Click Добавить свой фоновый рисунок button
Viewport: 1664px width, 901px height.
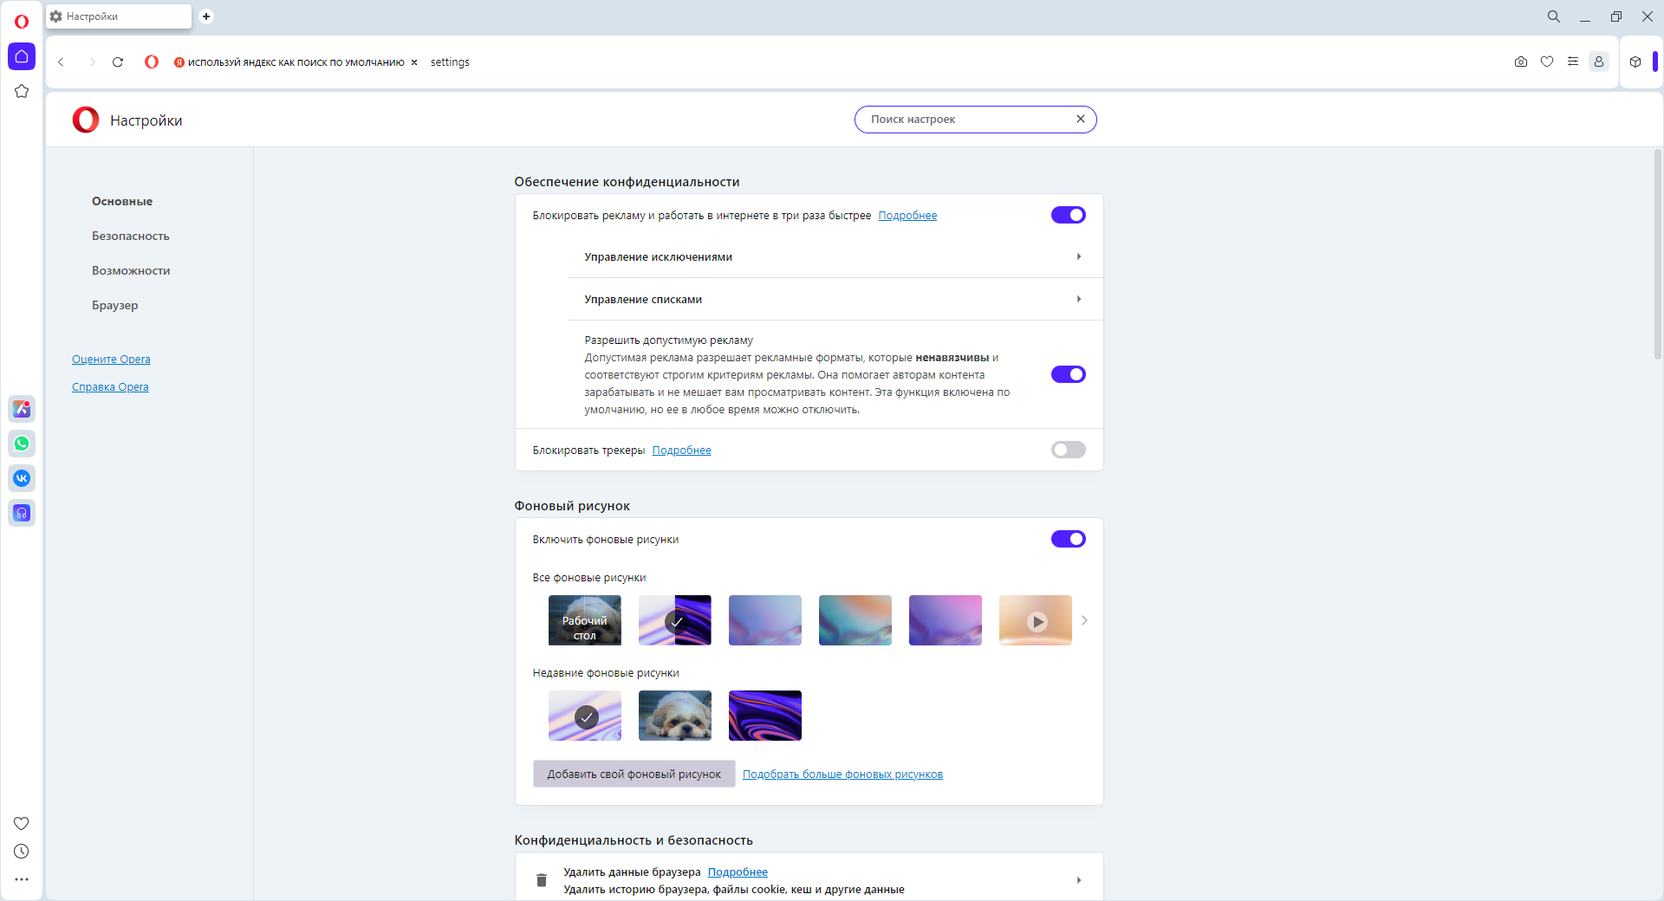(634, 774)
